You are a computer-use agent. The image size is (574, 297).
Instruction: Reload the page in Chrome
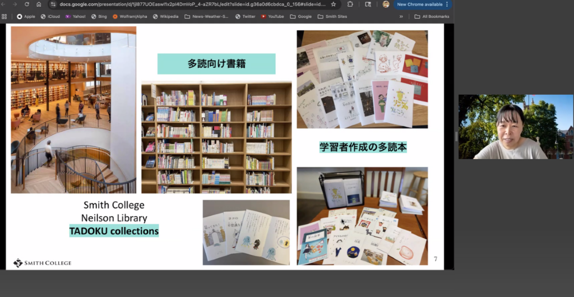point(26,4)
